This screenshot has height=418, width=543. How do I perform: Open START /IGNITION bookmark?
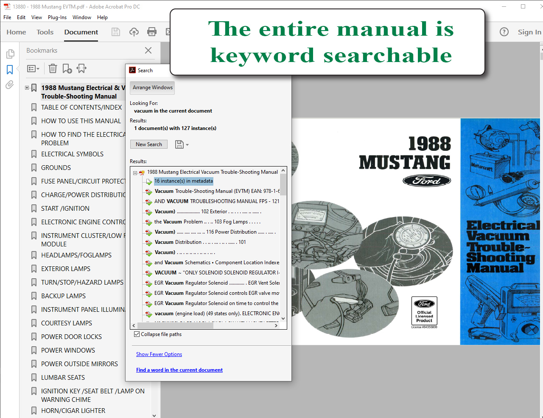pyautogui.click(x=65, y=209)
